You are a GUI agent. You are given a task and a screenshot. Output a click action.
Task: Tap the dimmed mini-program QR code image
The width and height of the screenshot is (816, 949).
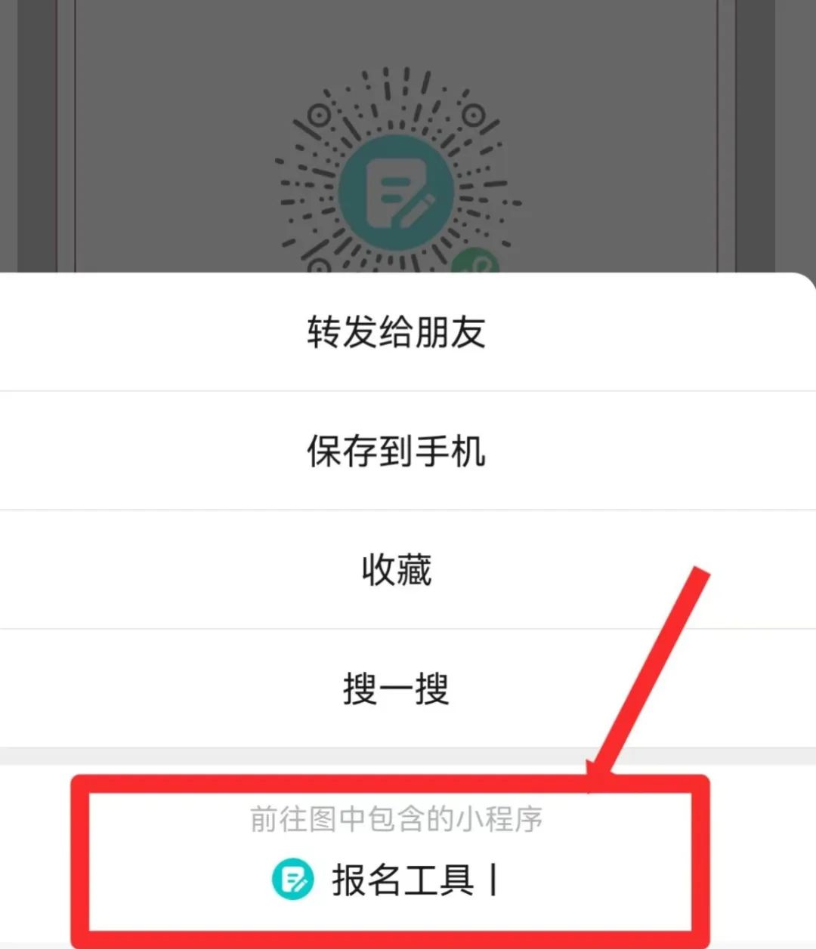coord(396,170)
